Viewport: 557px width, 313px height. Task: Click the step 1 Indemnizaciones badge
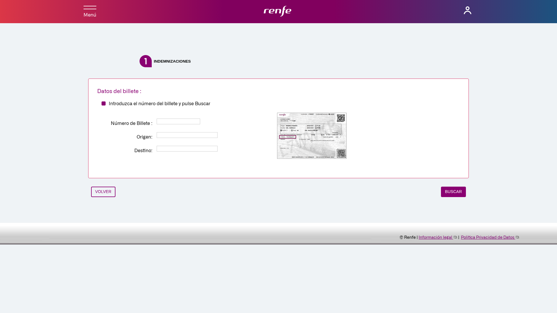[146, 61]
